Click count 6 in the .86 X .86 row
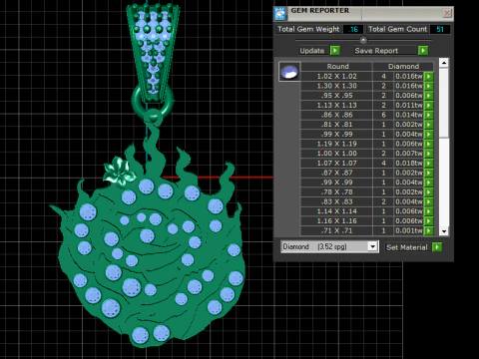Screen dimensions: 479x359 click(383, 115)
